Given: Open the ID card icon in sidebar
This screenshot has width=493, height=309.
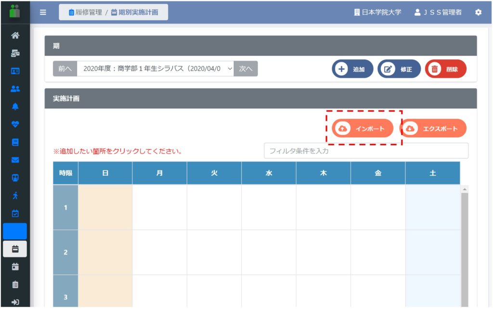Looking at the screenshot, I should coord(15,71).
